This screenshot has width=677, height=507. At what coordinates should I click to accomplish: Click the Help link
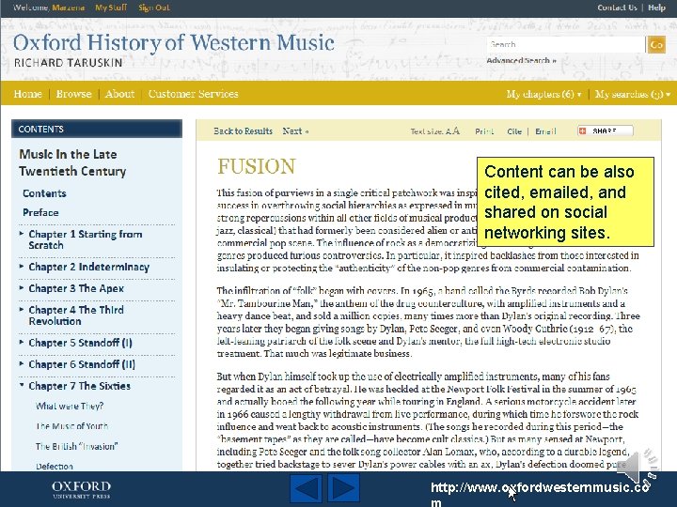tap(656, 8)
